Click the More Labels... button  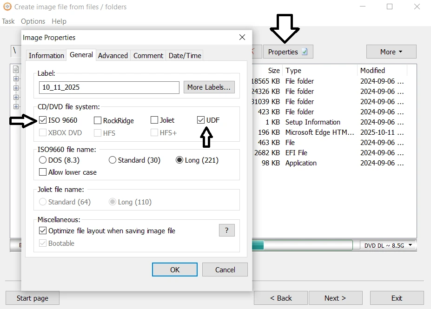tap(209, 87)
